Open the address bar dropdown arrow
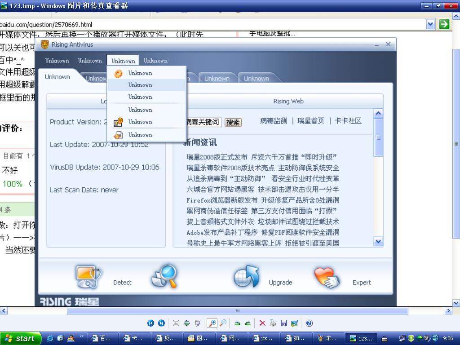460x345 pixels. pos(430,24)
